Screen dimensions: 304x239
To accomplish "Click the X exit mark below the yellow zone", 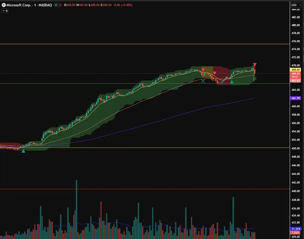I will [203, 81].
